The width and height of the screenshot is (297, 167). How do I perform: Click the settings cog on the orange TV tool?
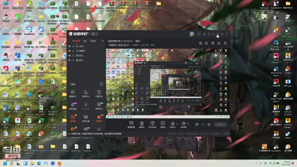(x=102, y=115)
